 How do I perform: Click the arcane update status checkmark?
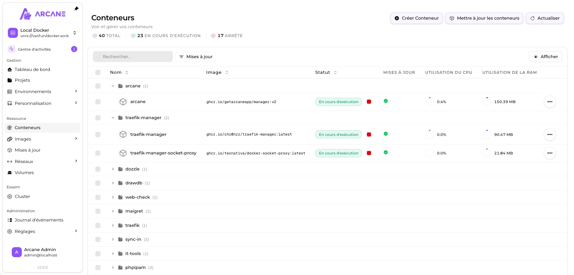[386, 101]
